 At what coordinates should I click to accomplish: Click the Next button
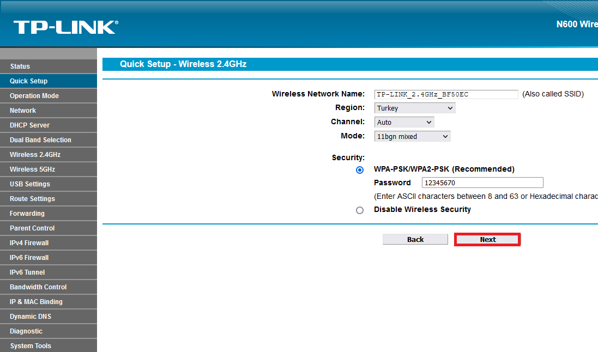487,239
